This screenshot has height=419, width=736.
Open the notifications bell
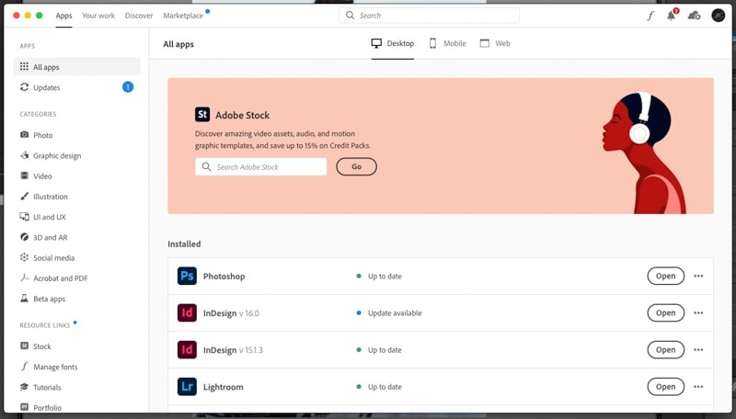coord(672,15)
